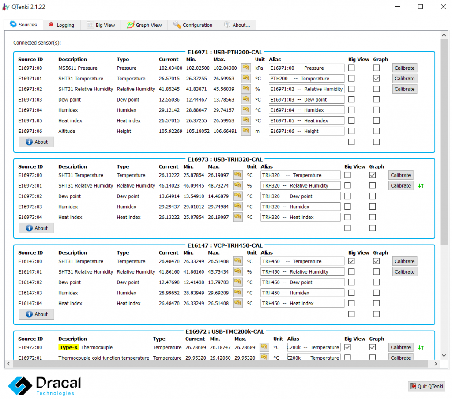Toggle select-all Graph checkbox for E16973
Viewport: 452px width, 399px height.
click(x=373, y=228)
